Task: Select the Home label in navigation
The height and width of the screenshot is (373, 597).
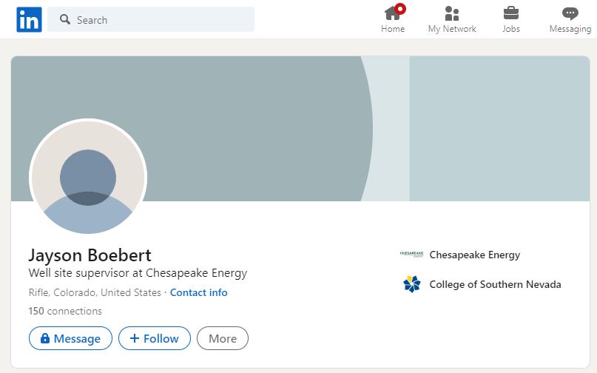Action: click(393, 29)
